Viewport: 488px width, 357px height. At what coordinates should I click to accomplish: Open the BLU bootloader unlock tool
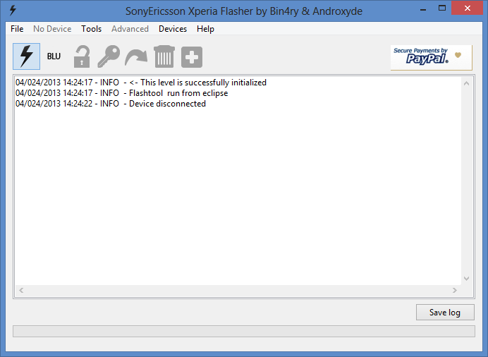(x=54, y=56)
